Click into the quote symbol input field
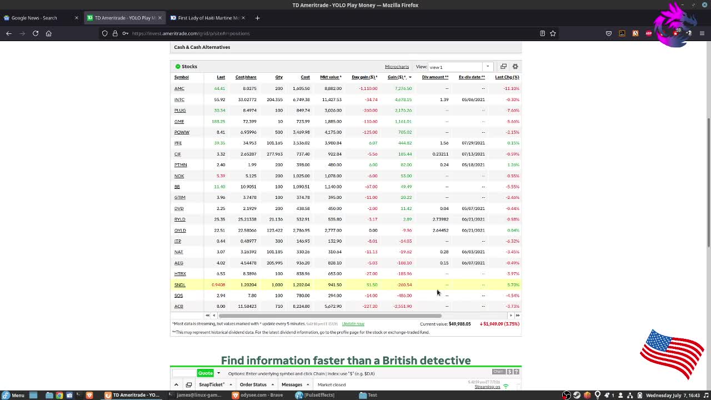The image size is (711, 400). 184,373
